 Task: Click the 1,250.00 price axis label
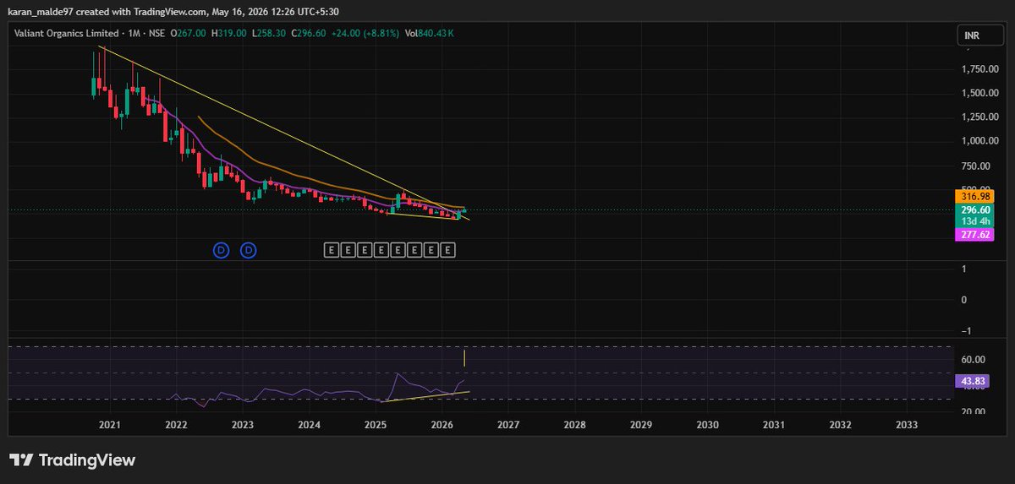pos(980,117)
